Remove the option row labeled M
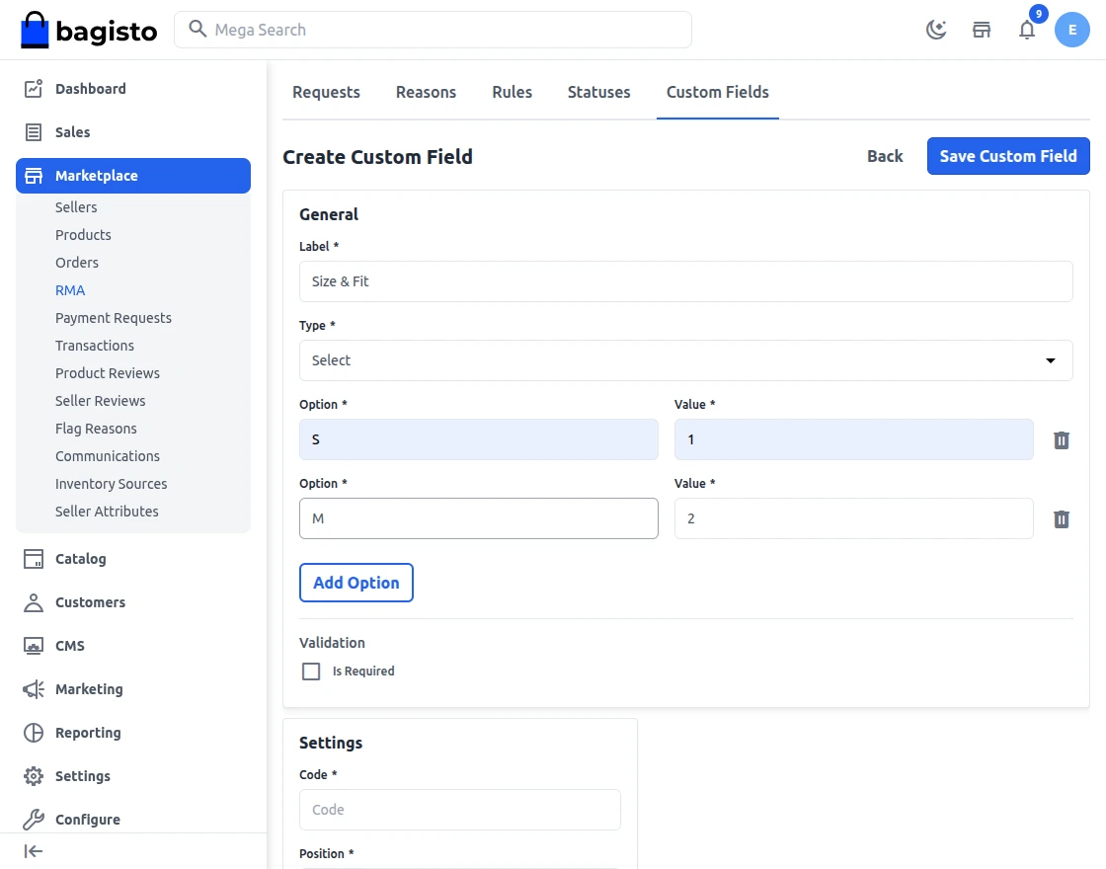The height and width of the screenshot is (869, 1106). (1061, 518)
